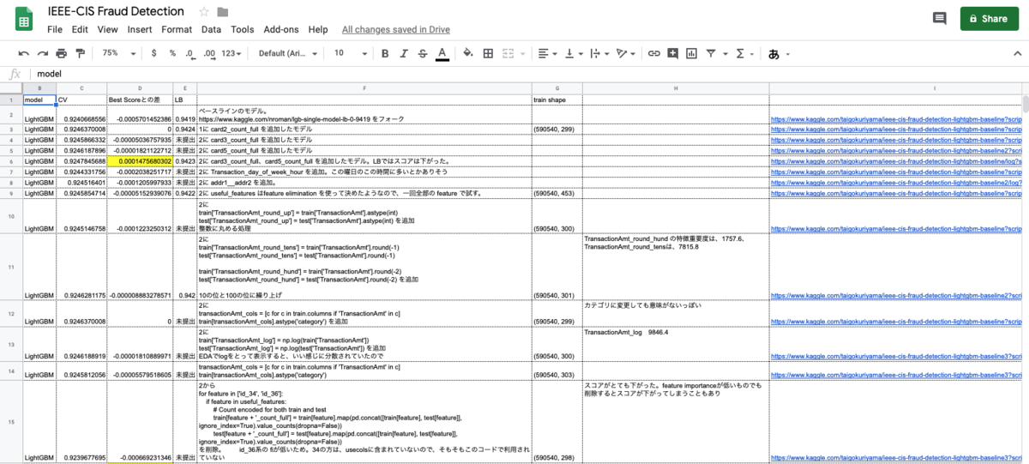Select the CV header cell
This screenshot has height=464, width=1029.
pyautogui.click(x=81, y=99)
